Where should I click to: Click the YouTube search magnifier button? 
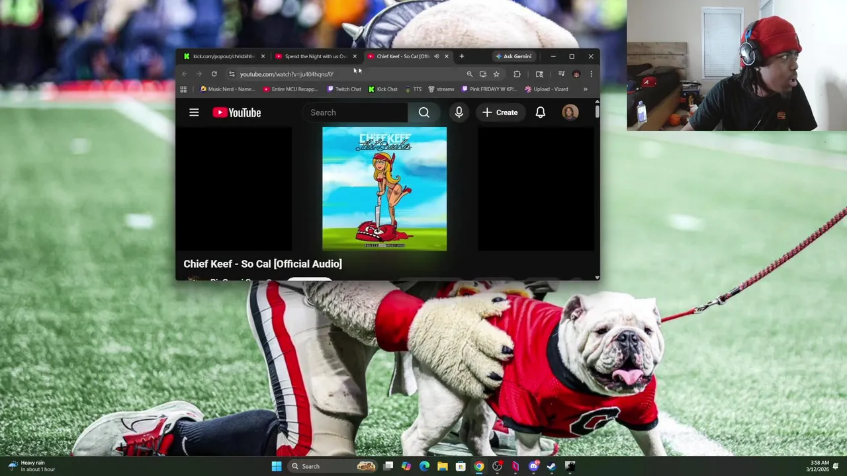click(423, 112)
